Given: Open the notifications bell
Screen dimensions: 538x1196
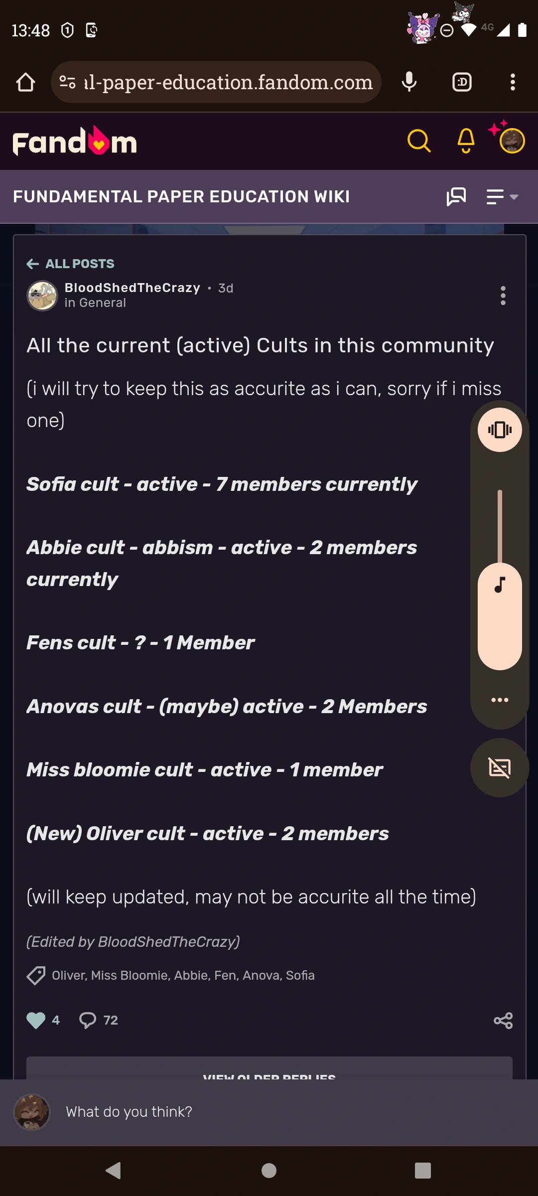Looking at the screenshot, I should pos(466,141).
